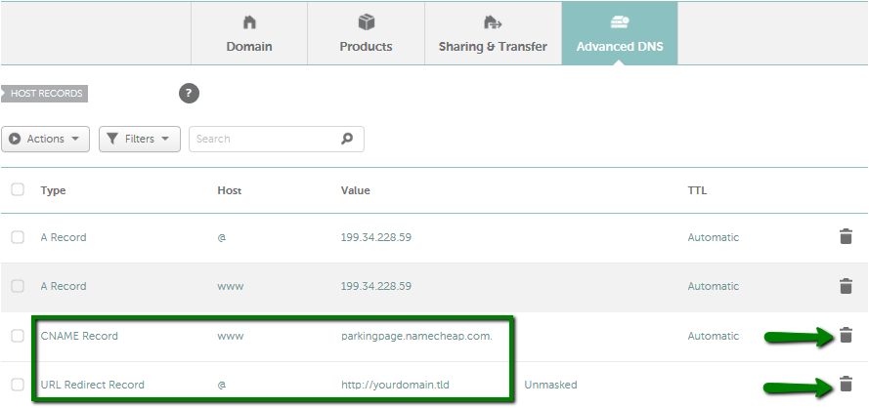Viewport: 869px width, 408px height.
Task: Check the box for A Record host @
Action: (x=18, y=237)
